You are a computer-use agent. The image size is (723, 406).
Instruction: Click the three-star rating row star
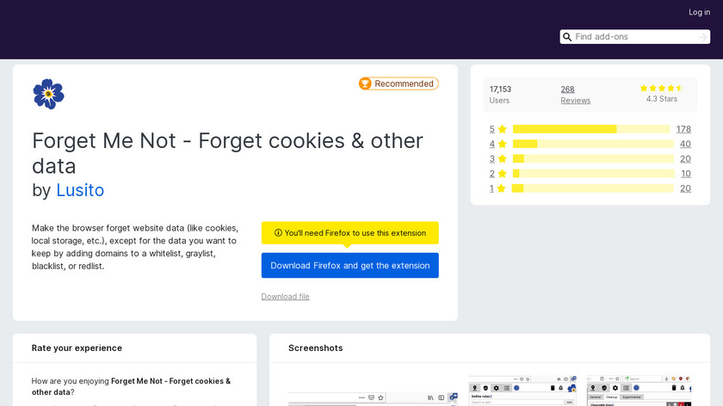(502, 158)
